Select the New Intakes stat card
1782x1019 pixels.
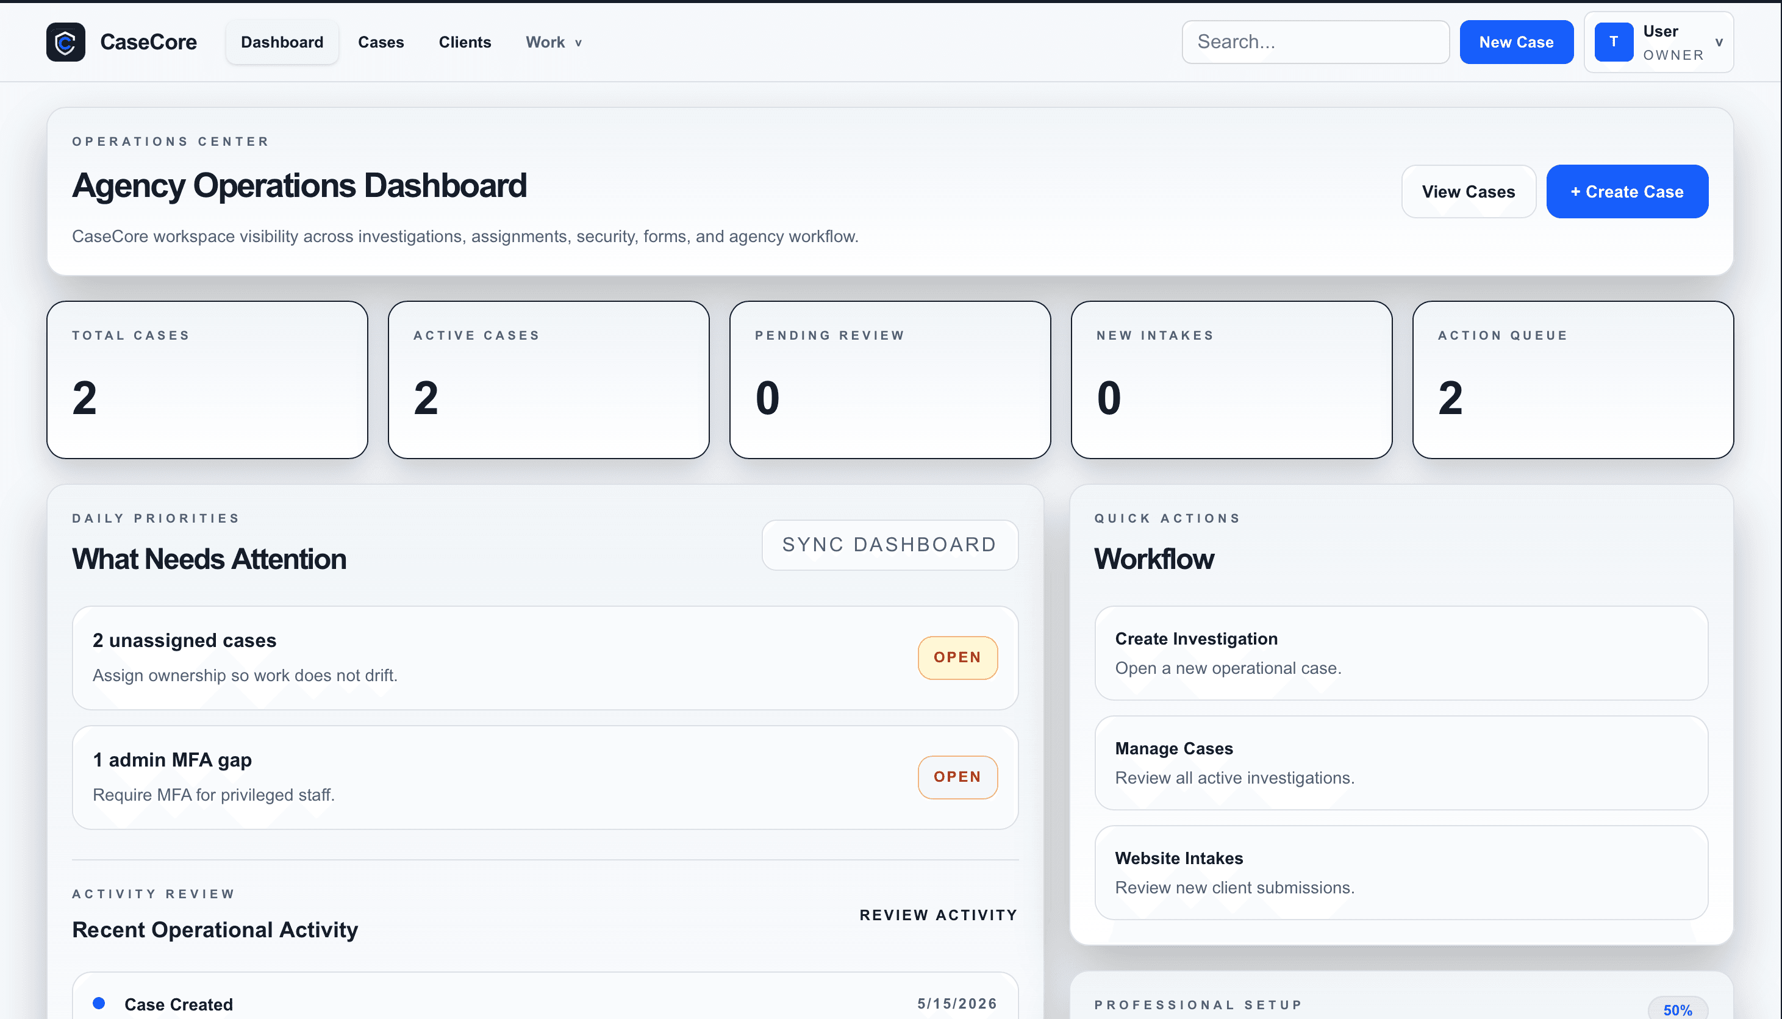tap(1231, 380)
